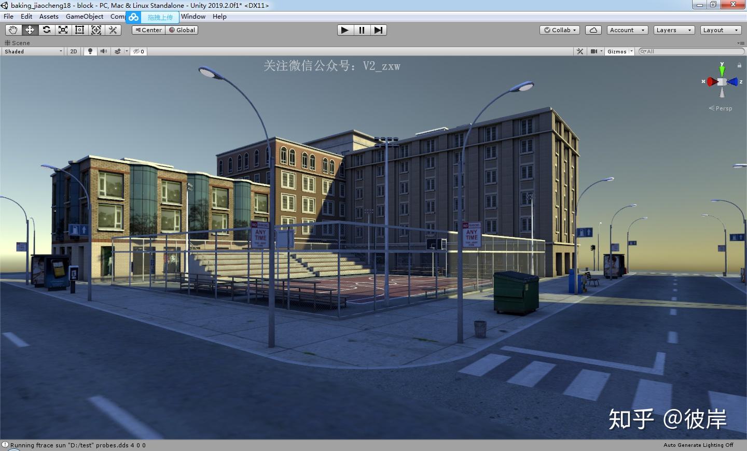Select the Hand tool
Viewport: 747px width, 451px height.
click(13, 30)
